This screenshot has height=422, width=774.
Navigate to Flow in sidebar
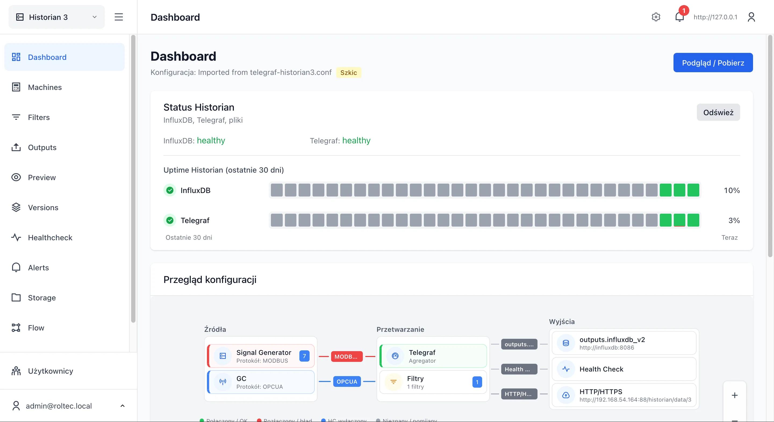click(64, 328)
